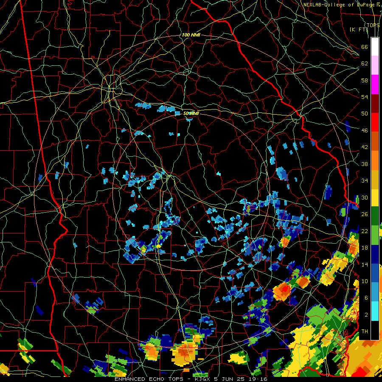Click the '66' legend value
Image resolution: width=382 pixels, height=382 pixels.
tap(365, 47)
